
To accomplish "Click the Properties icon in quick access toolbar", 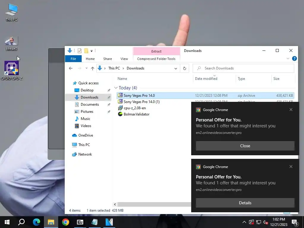I will [x=80, y=51].
